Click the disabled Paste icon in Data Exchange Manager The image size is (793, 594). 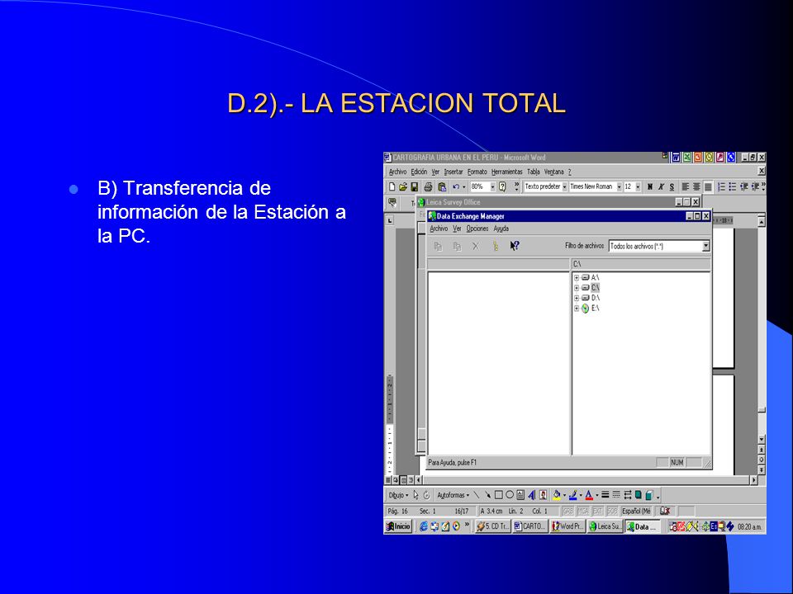pyautogui.click(x=457, y=246)
